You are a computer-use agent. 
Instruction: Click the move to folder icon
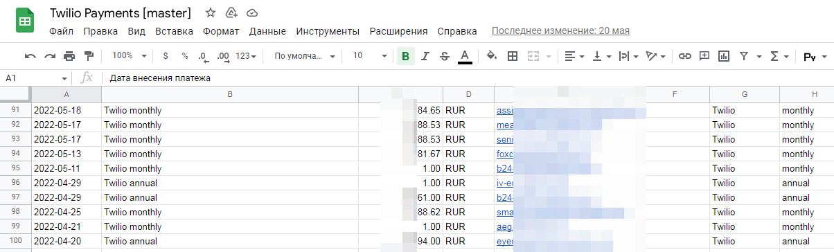[x=231, y=13]
